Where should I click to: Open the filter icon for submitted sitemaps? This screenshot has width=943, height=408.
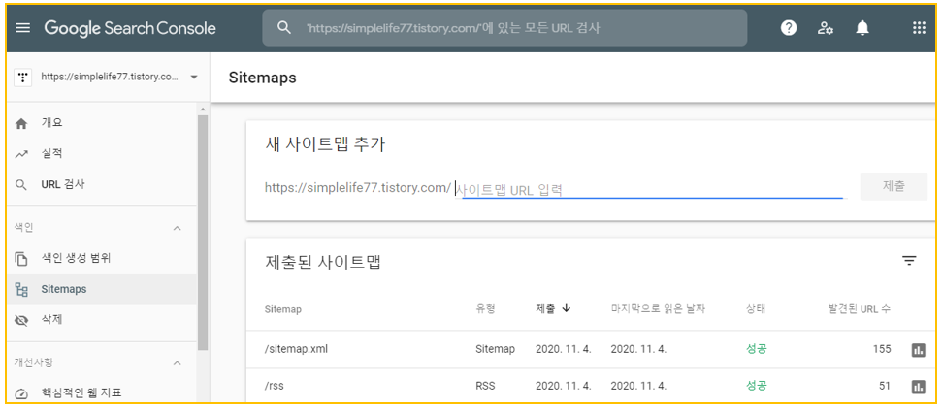(x=909, y=261)
